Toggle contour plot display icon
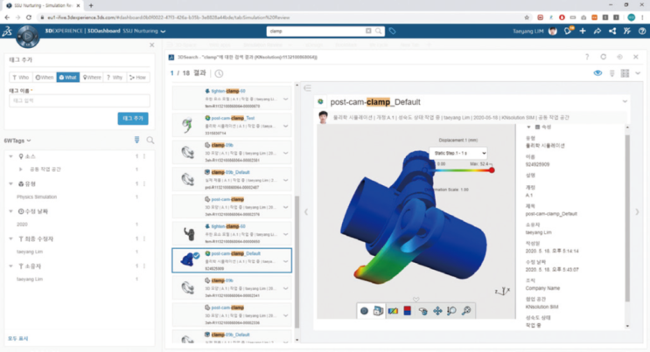 [393, 311]
